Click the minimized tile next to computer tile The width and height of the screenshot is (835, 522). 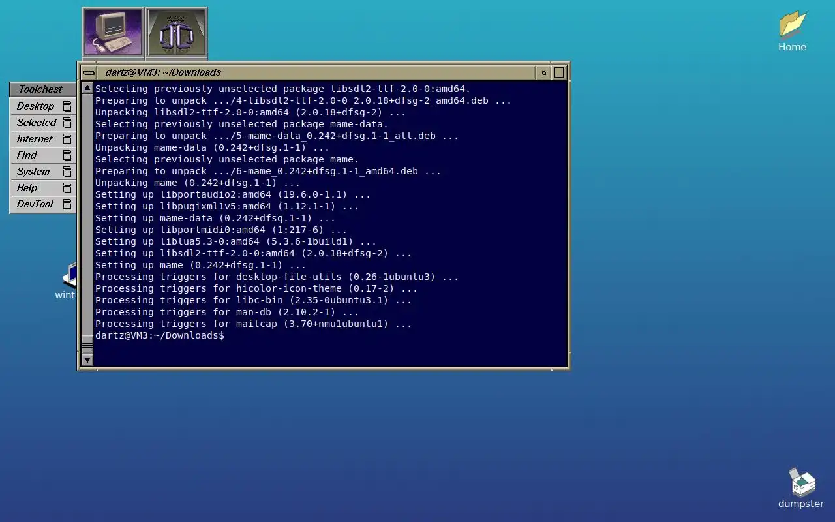[177, 32]
